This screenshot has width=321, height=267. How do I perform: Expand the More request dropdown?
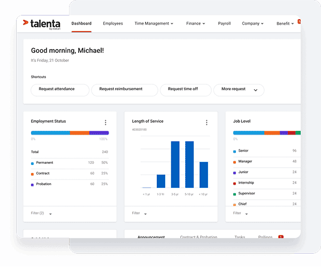[x=239, y=90]
